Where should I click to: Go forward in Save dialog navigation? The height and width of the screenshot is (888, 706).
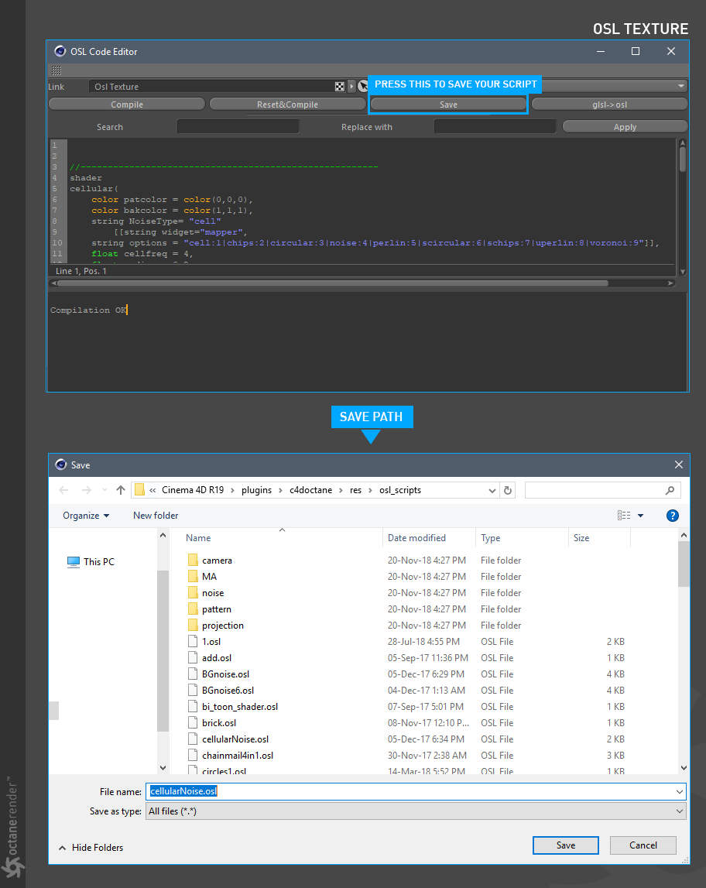point(87,490)
